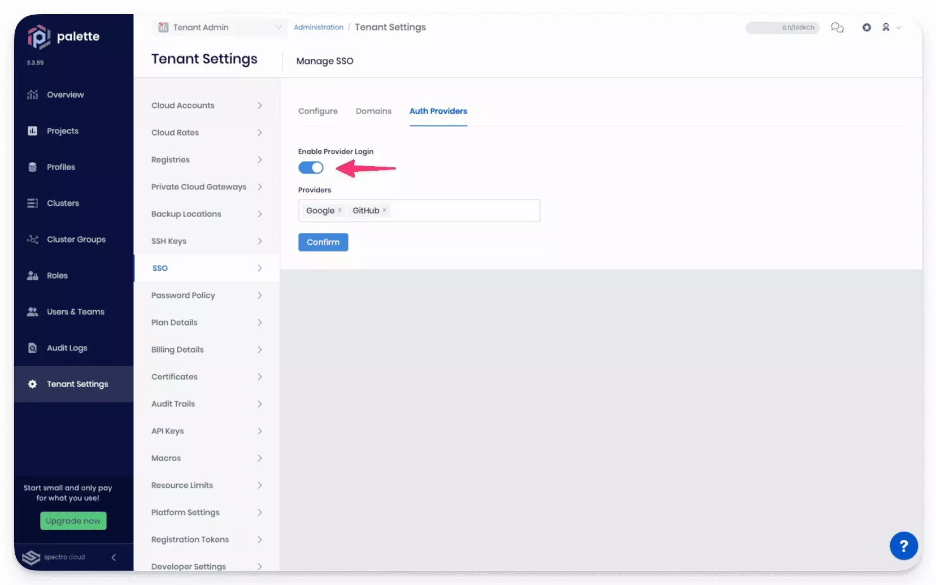Remove Google from the Providers list
This screenshot has height=585, width=936.
pos(340,210)
